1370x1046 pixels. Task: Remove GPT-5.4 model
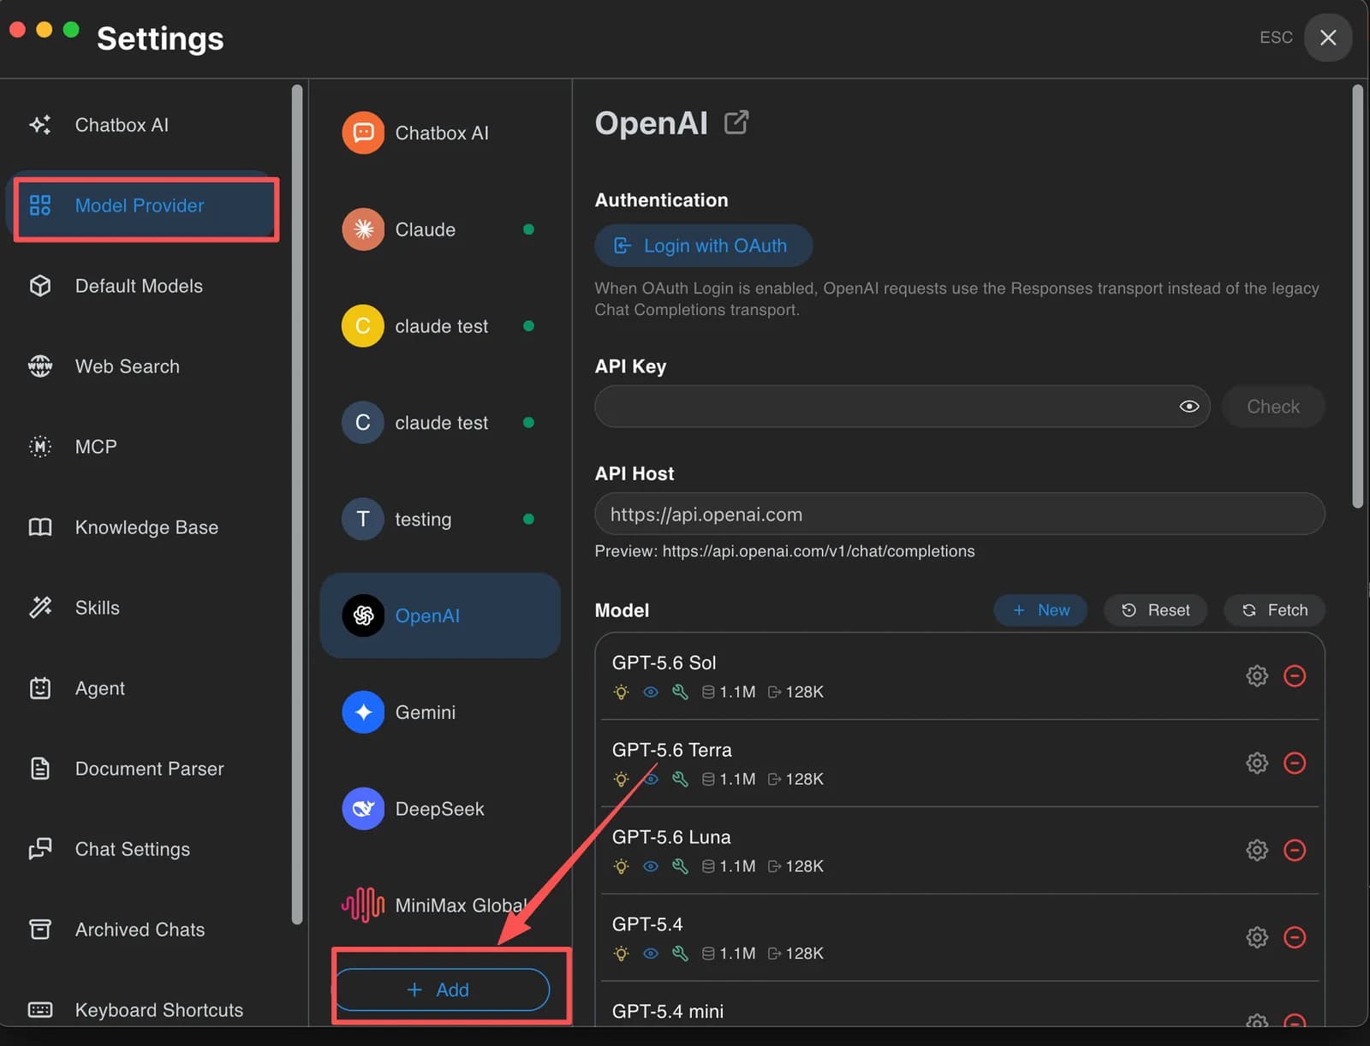(x=1295, y=937)
